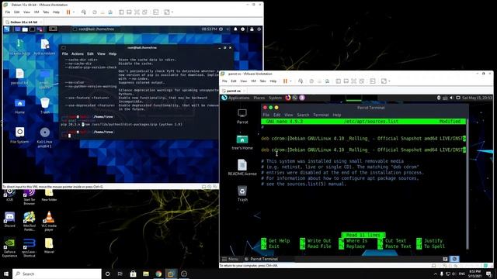Pause the Parrot OS VM in VMware

[285, 81]
